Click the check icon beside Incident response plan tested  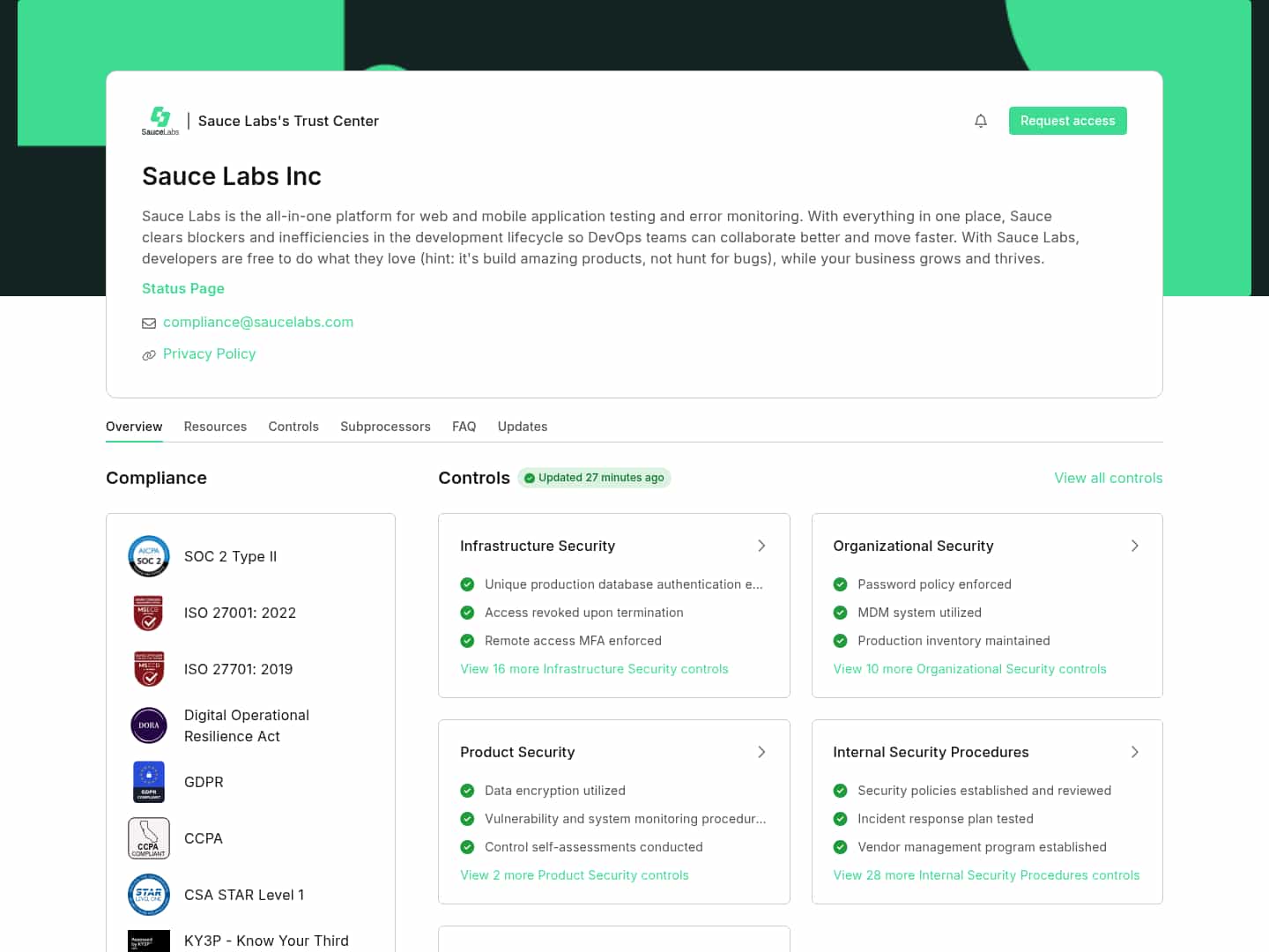840,819
